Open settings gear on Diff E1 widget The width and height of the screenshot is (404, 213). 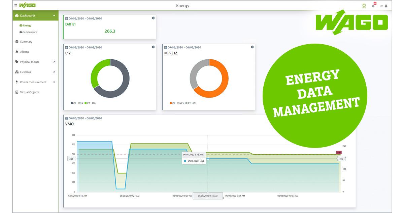pos(153,18)
